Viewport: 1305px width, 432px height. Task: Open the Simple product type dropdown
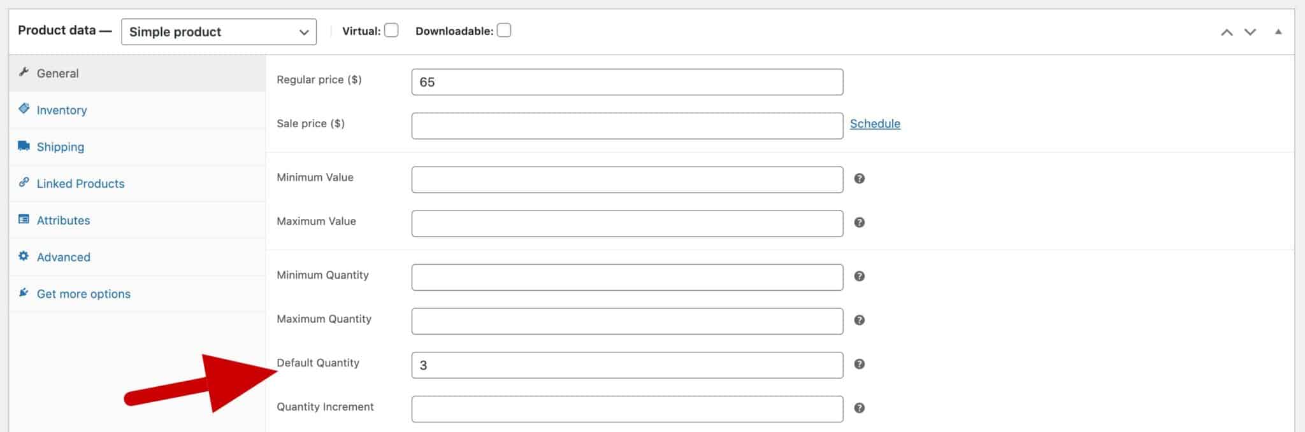click(219, 31)
